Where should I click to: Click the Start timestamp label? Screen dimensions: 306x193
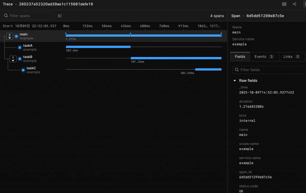[30, 26]
